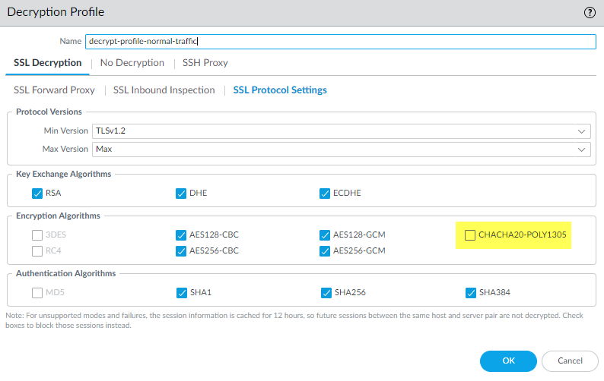Disable the DHE key exchange algorithm

click(x=181, y=194)
